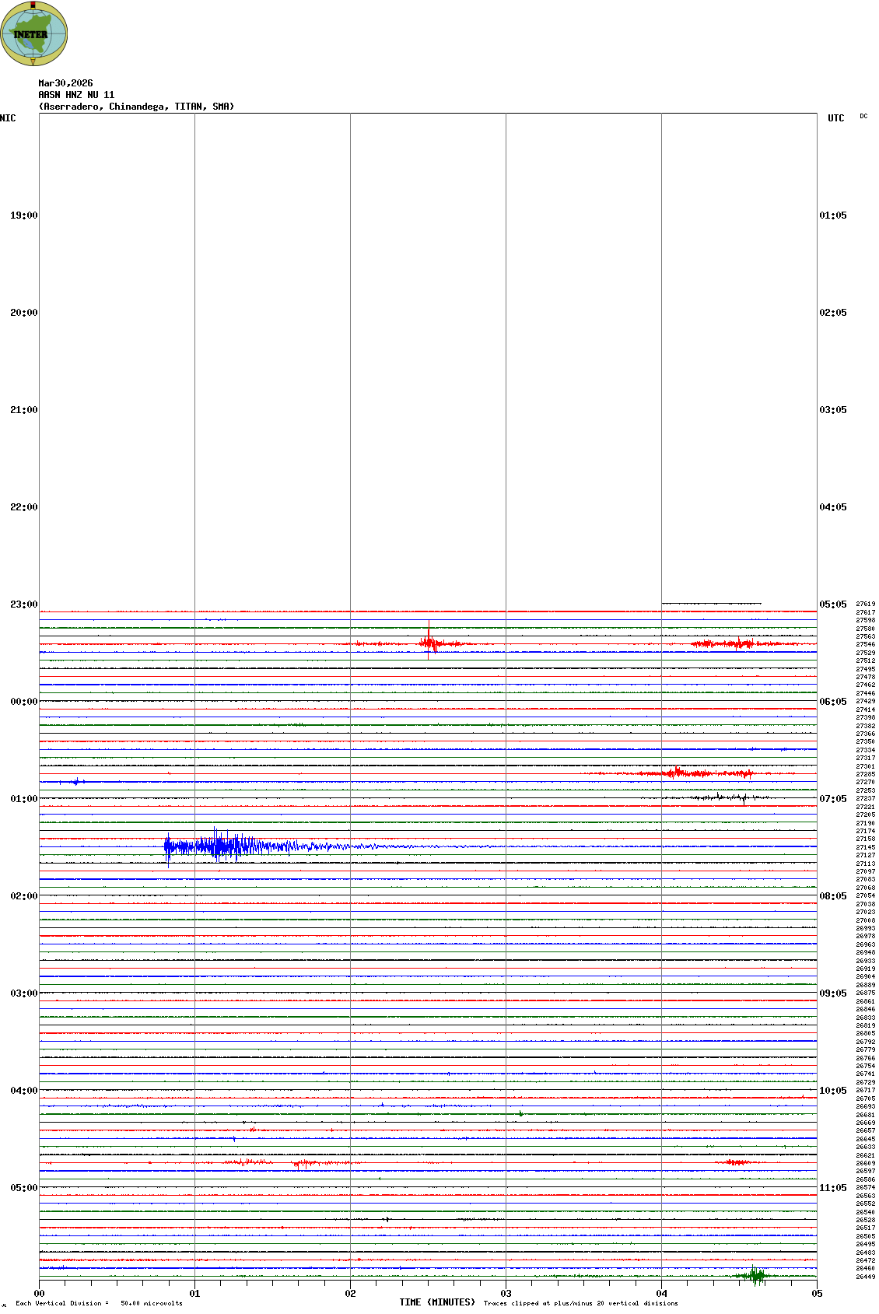Viewport: 879px width, 1314px height.
Task: Click the 03 minute mark on bottom axis
Action: [x=506, y=1294]
